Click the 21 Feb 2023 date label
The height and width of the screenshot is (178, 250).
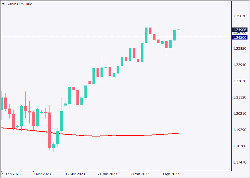(11, 174)
